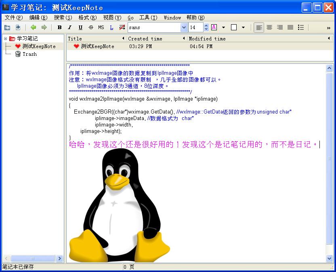
Task: Center align text
Action: [269, 27]
